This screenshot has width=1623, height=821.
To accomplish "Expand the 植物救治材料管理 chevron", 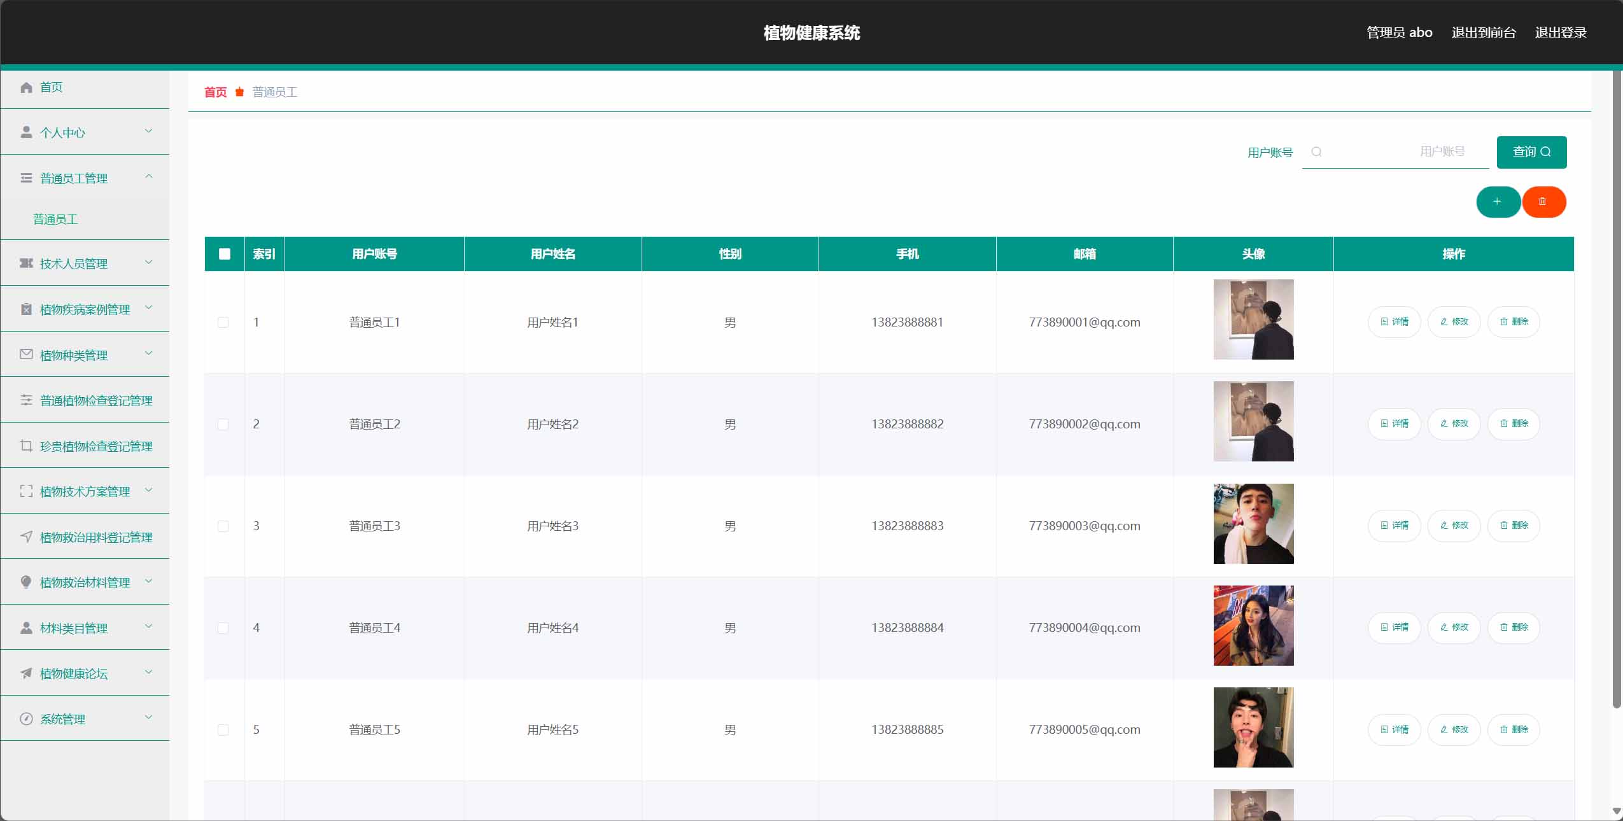I will click(148, 581).
